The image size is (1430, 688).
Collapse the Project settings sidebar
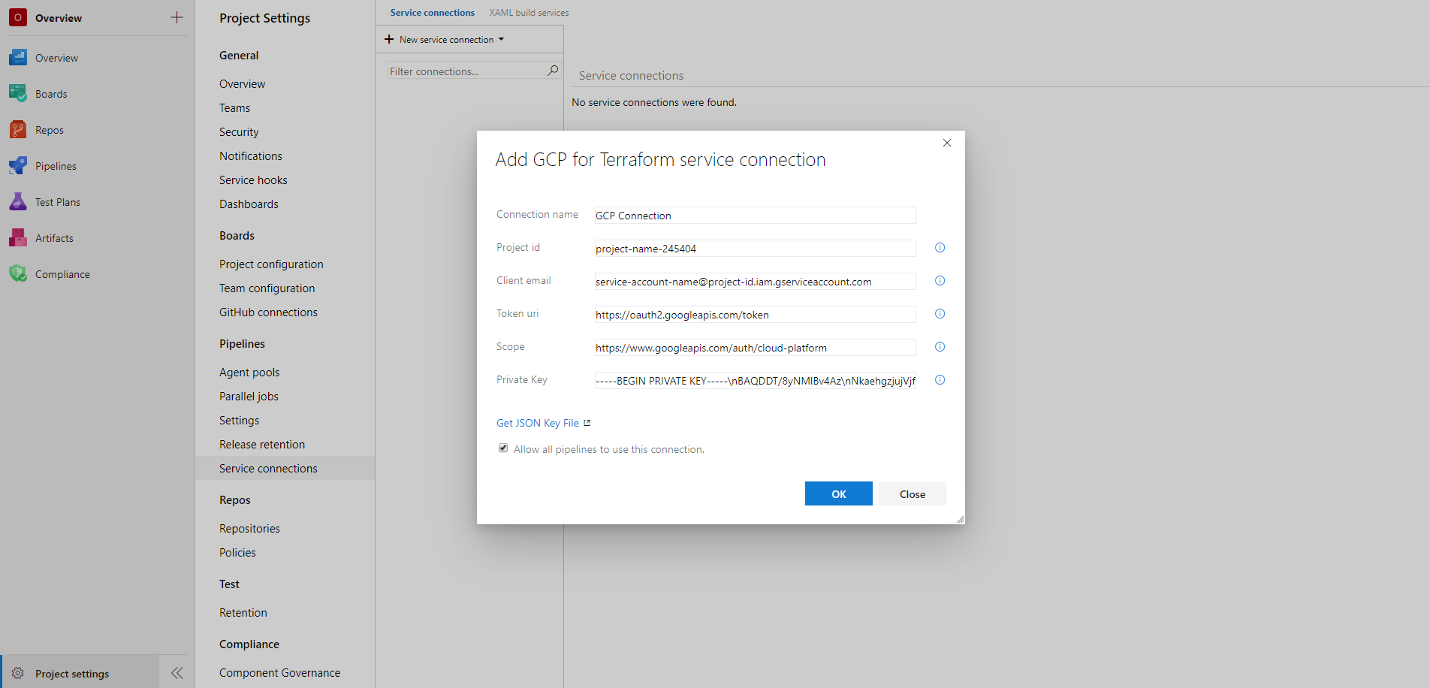tap(177, 673)
